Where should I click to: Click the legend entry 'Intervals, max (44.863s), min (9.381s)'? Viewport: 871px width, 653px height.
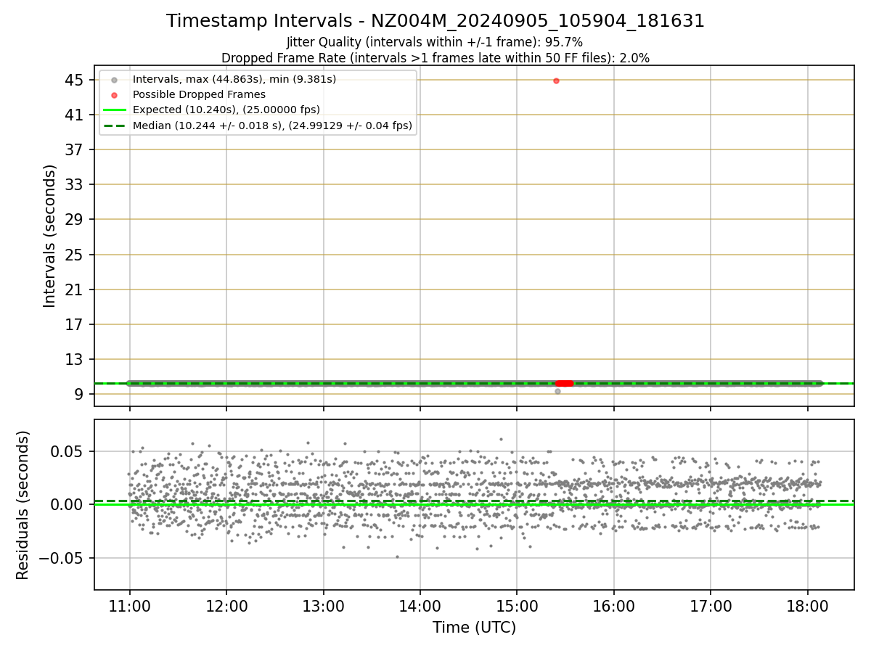tap(234, 79)
